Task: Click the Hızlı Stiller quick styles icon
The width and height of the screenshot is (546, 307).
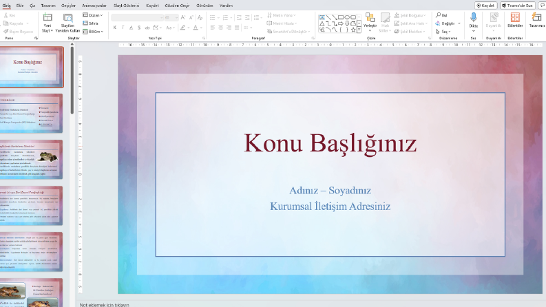Action: (x=385, y=18)
